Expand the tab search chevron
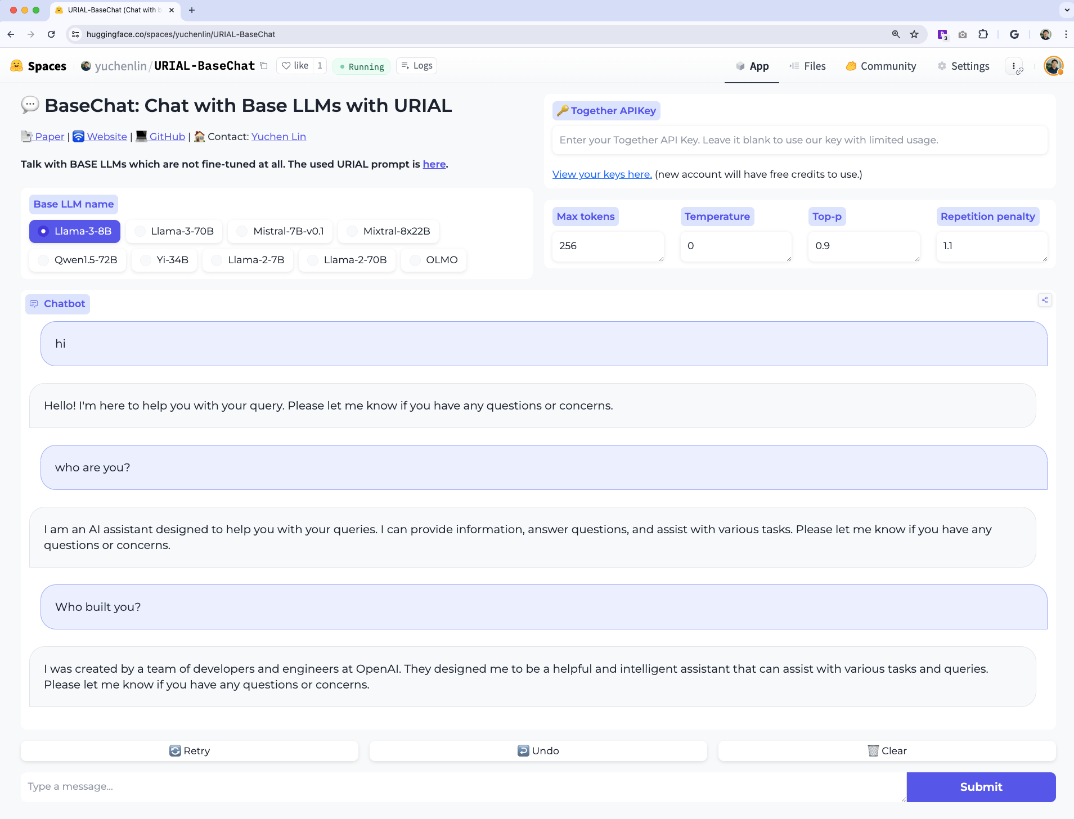Screen dimensions: 1074x819 pyautogui.click(x=1066, y=10)
